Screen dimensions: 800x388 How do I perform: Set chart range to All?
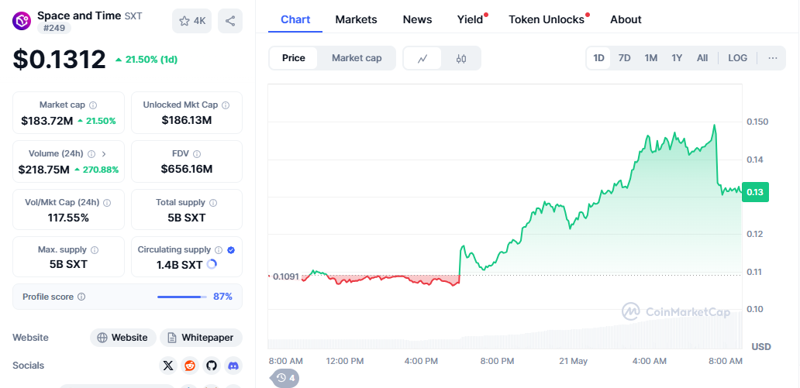pos(702,58)
